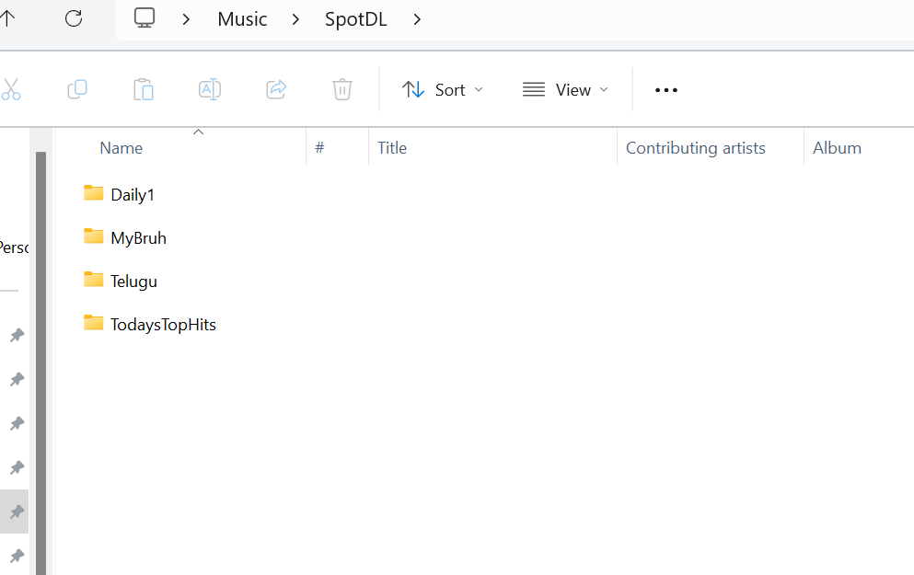Open the View dropdown menu
Image resolution: width=914 pixels, height=575 pixels.
[x=565, y=89]
